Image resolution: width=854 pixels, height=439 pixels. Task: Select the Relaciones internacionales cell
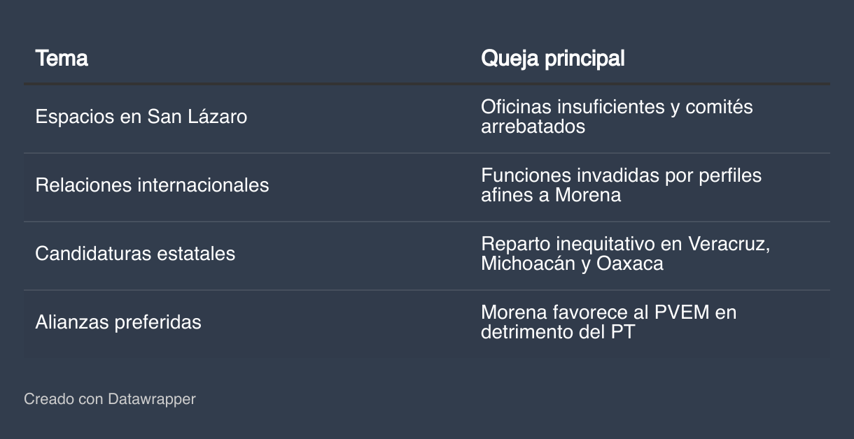[152, 185]
